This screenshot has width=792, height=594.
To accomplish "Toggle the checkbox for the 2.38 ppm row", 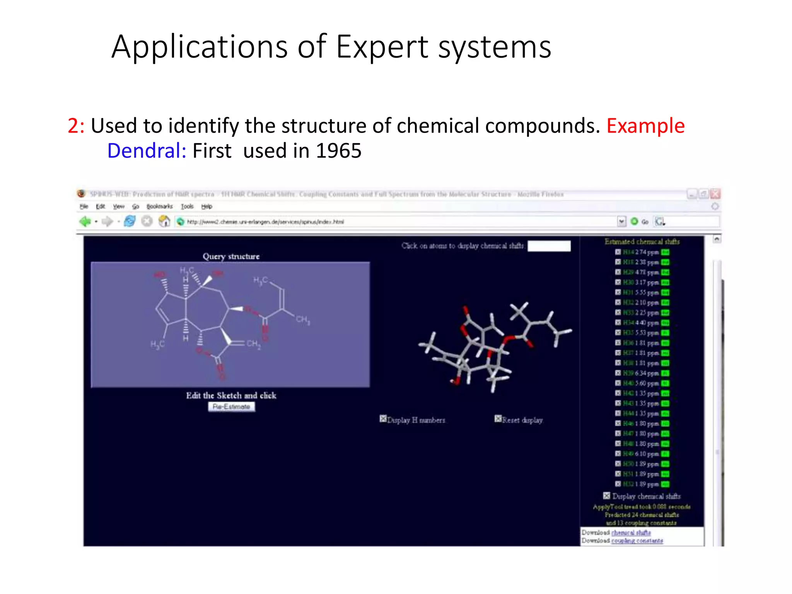I will (618, 262).
